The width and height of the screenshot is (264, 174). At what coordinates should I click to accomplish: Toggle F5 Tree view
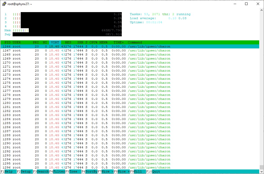(x=73, y=171)
